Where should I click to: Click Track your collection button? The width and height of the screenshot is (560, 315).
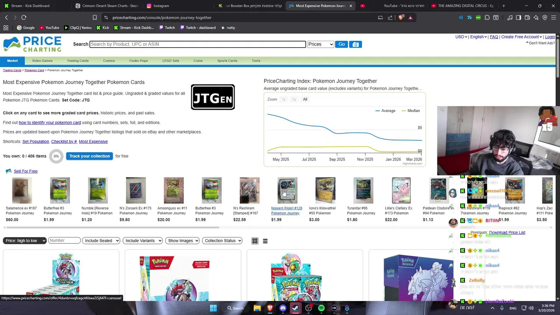click(x=89, y=156)
